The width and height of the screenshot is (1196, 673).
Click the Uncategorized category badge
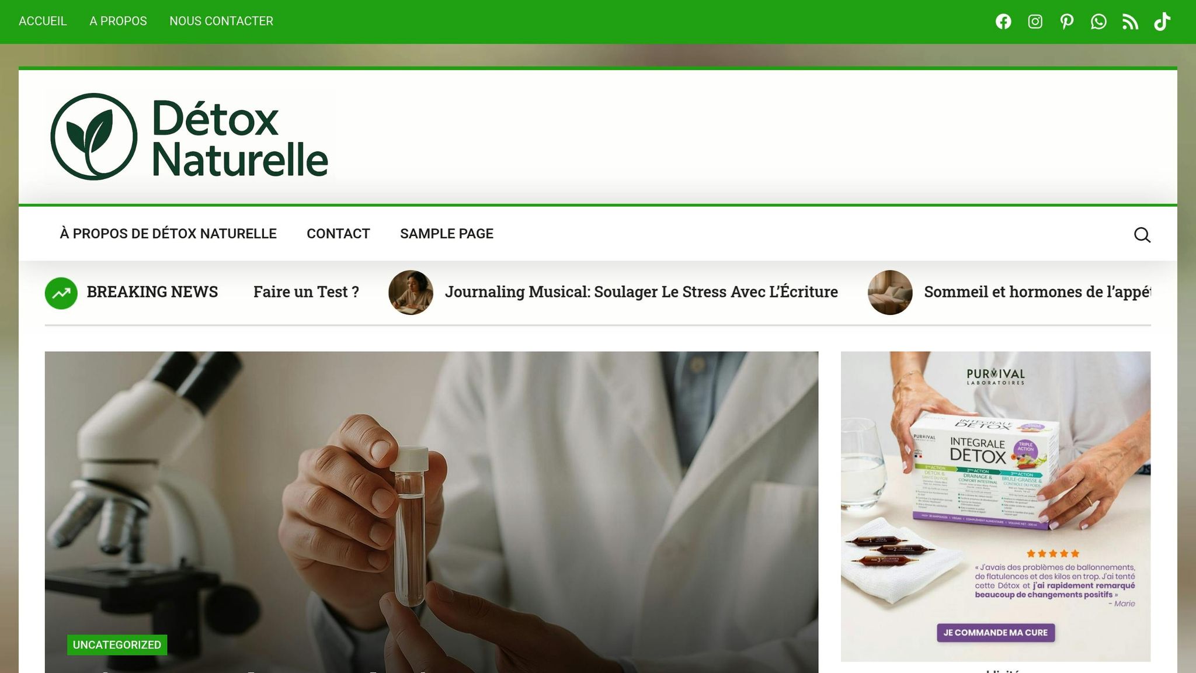(x=117, y=645)
